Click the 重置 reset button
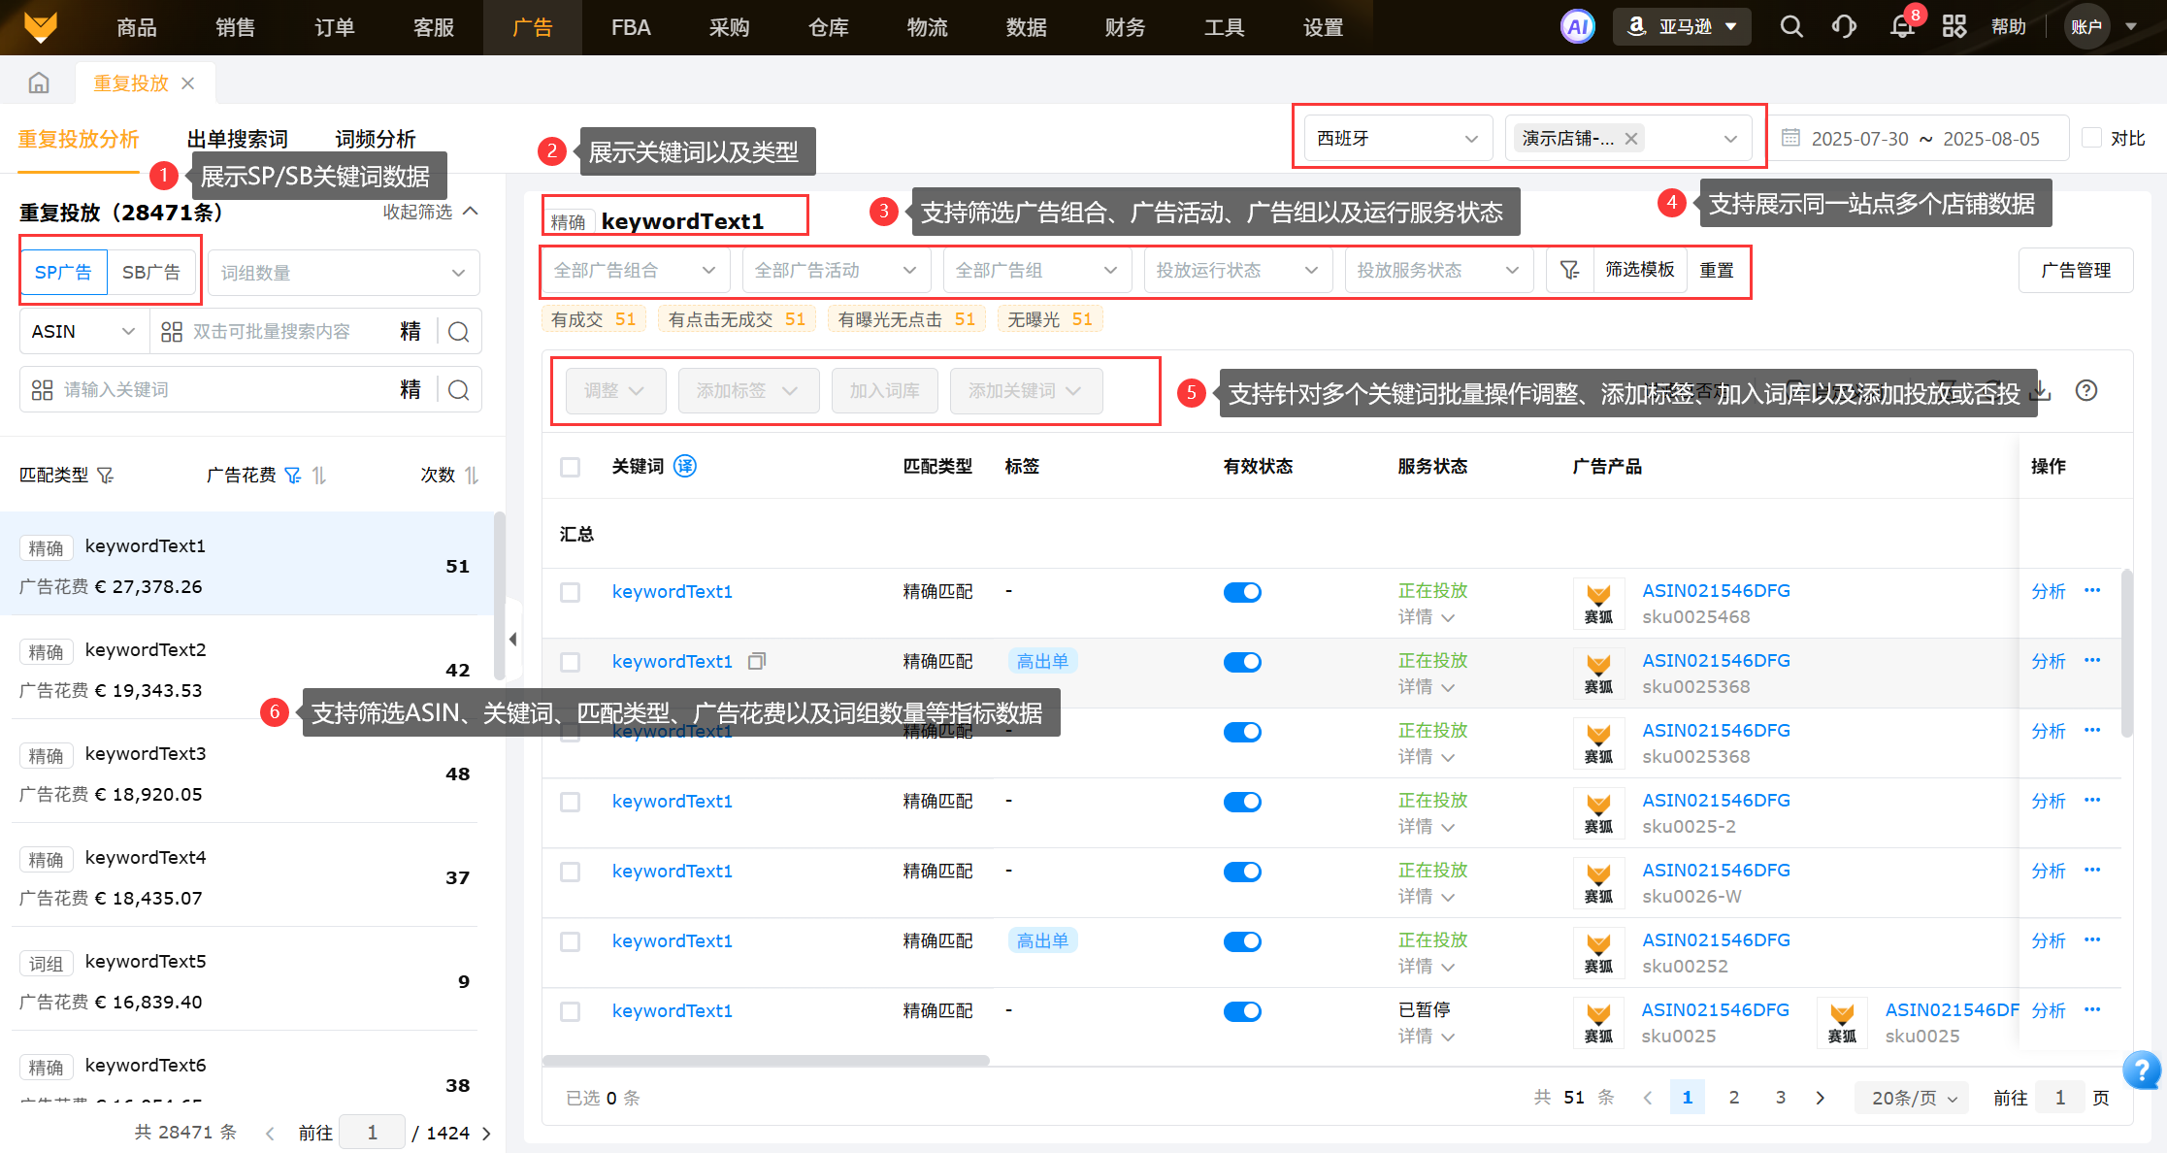 point(1717,271)
